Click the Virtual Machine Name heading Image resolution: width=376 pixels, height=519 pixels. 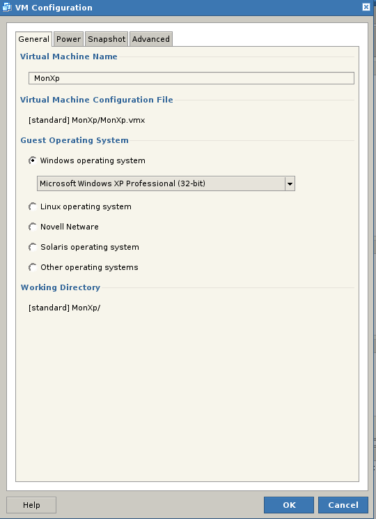(69, 57)
